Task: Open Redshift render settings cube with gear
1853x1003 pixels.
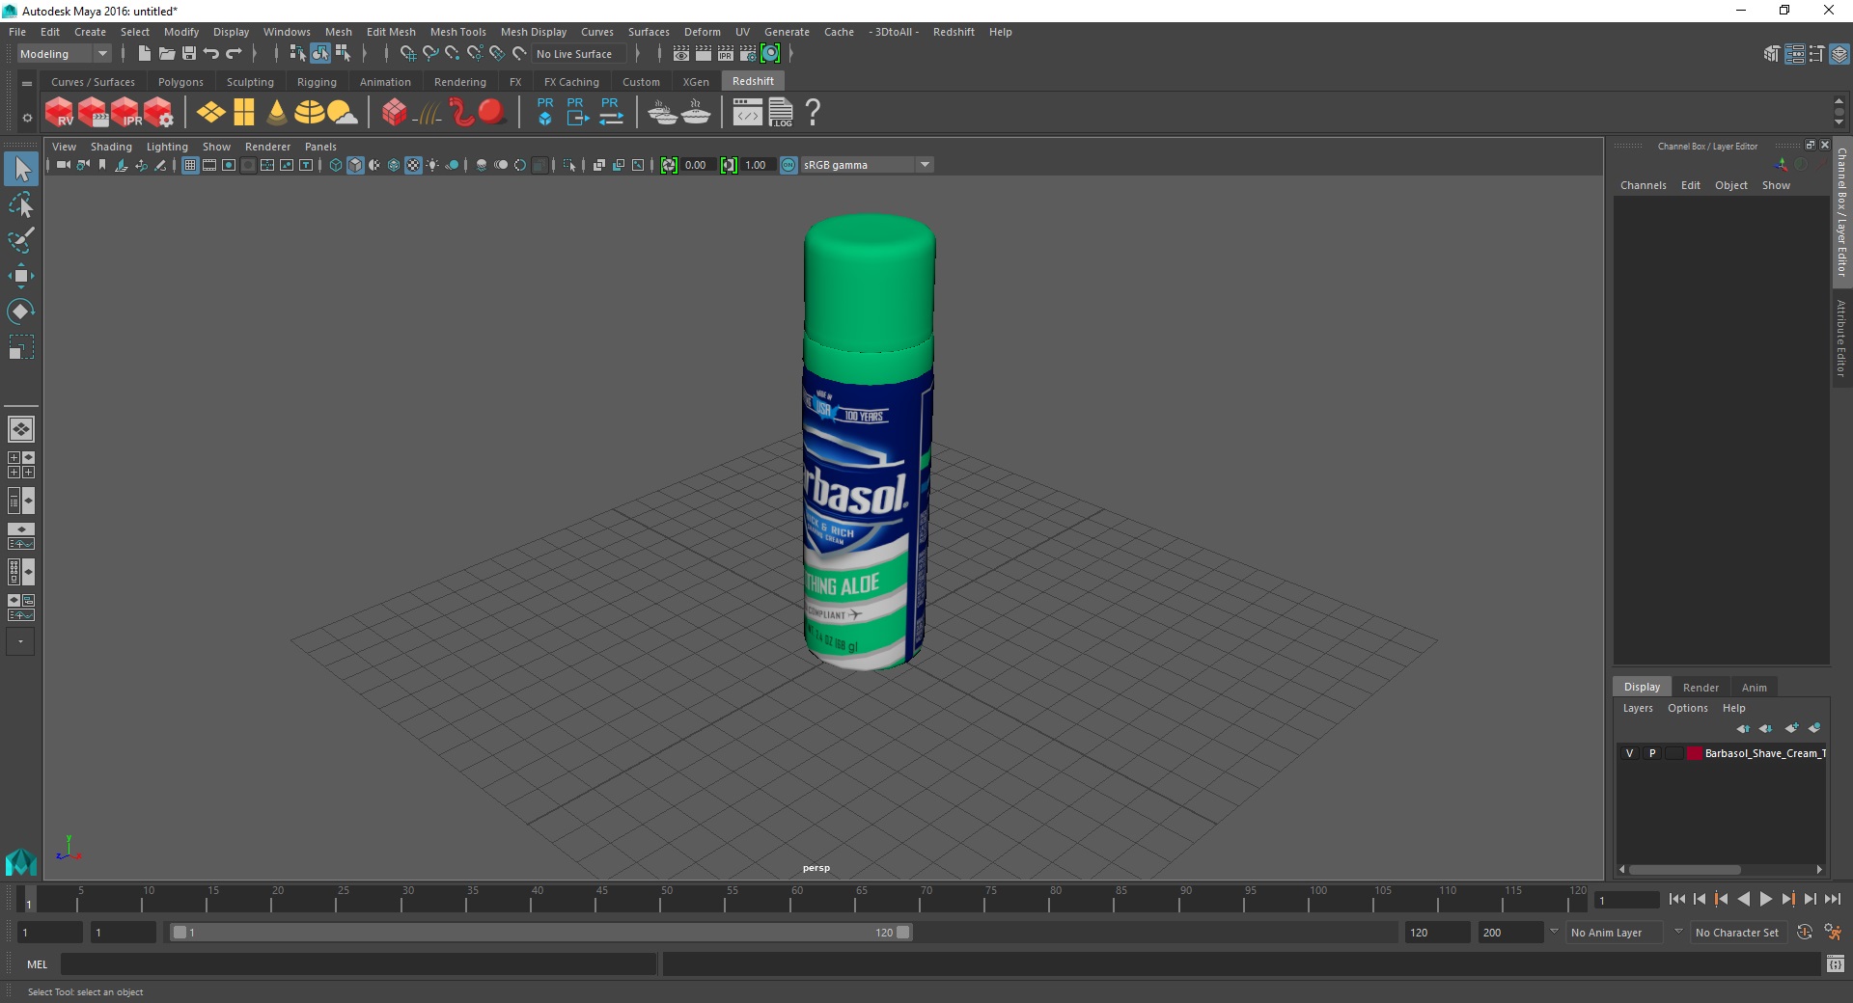Action: coord(159,113)
